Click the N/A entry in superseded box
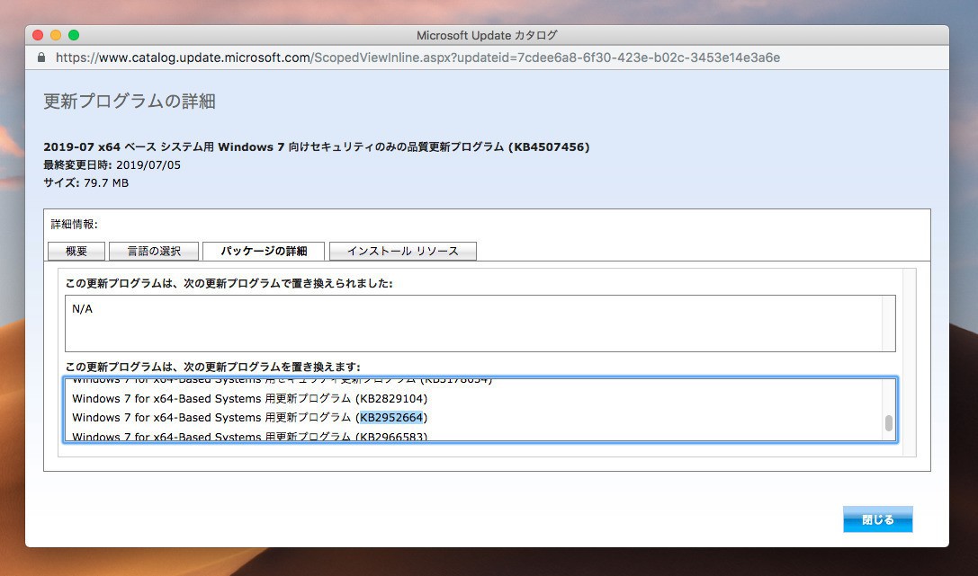Viewport: 978px width, 576px height. coord(83,309)
